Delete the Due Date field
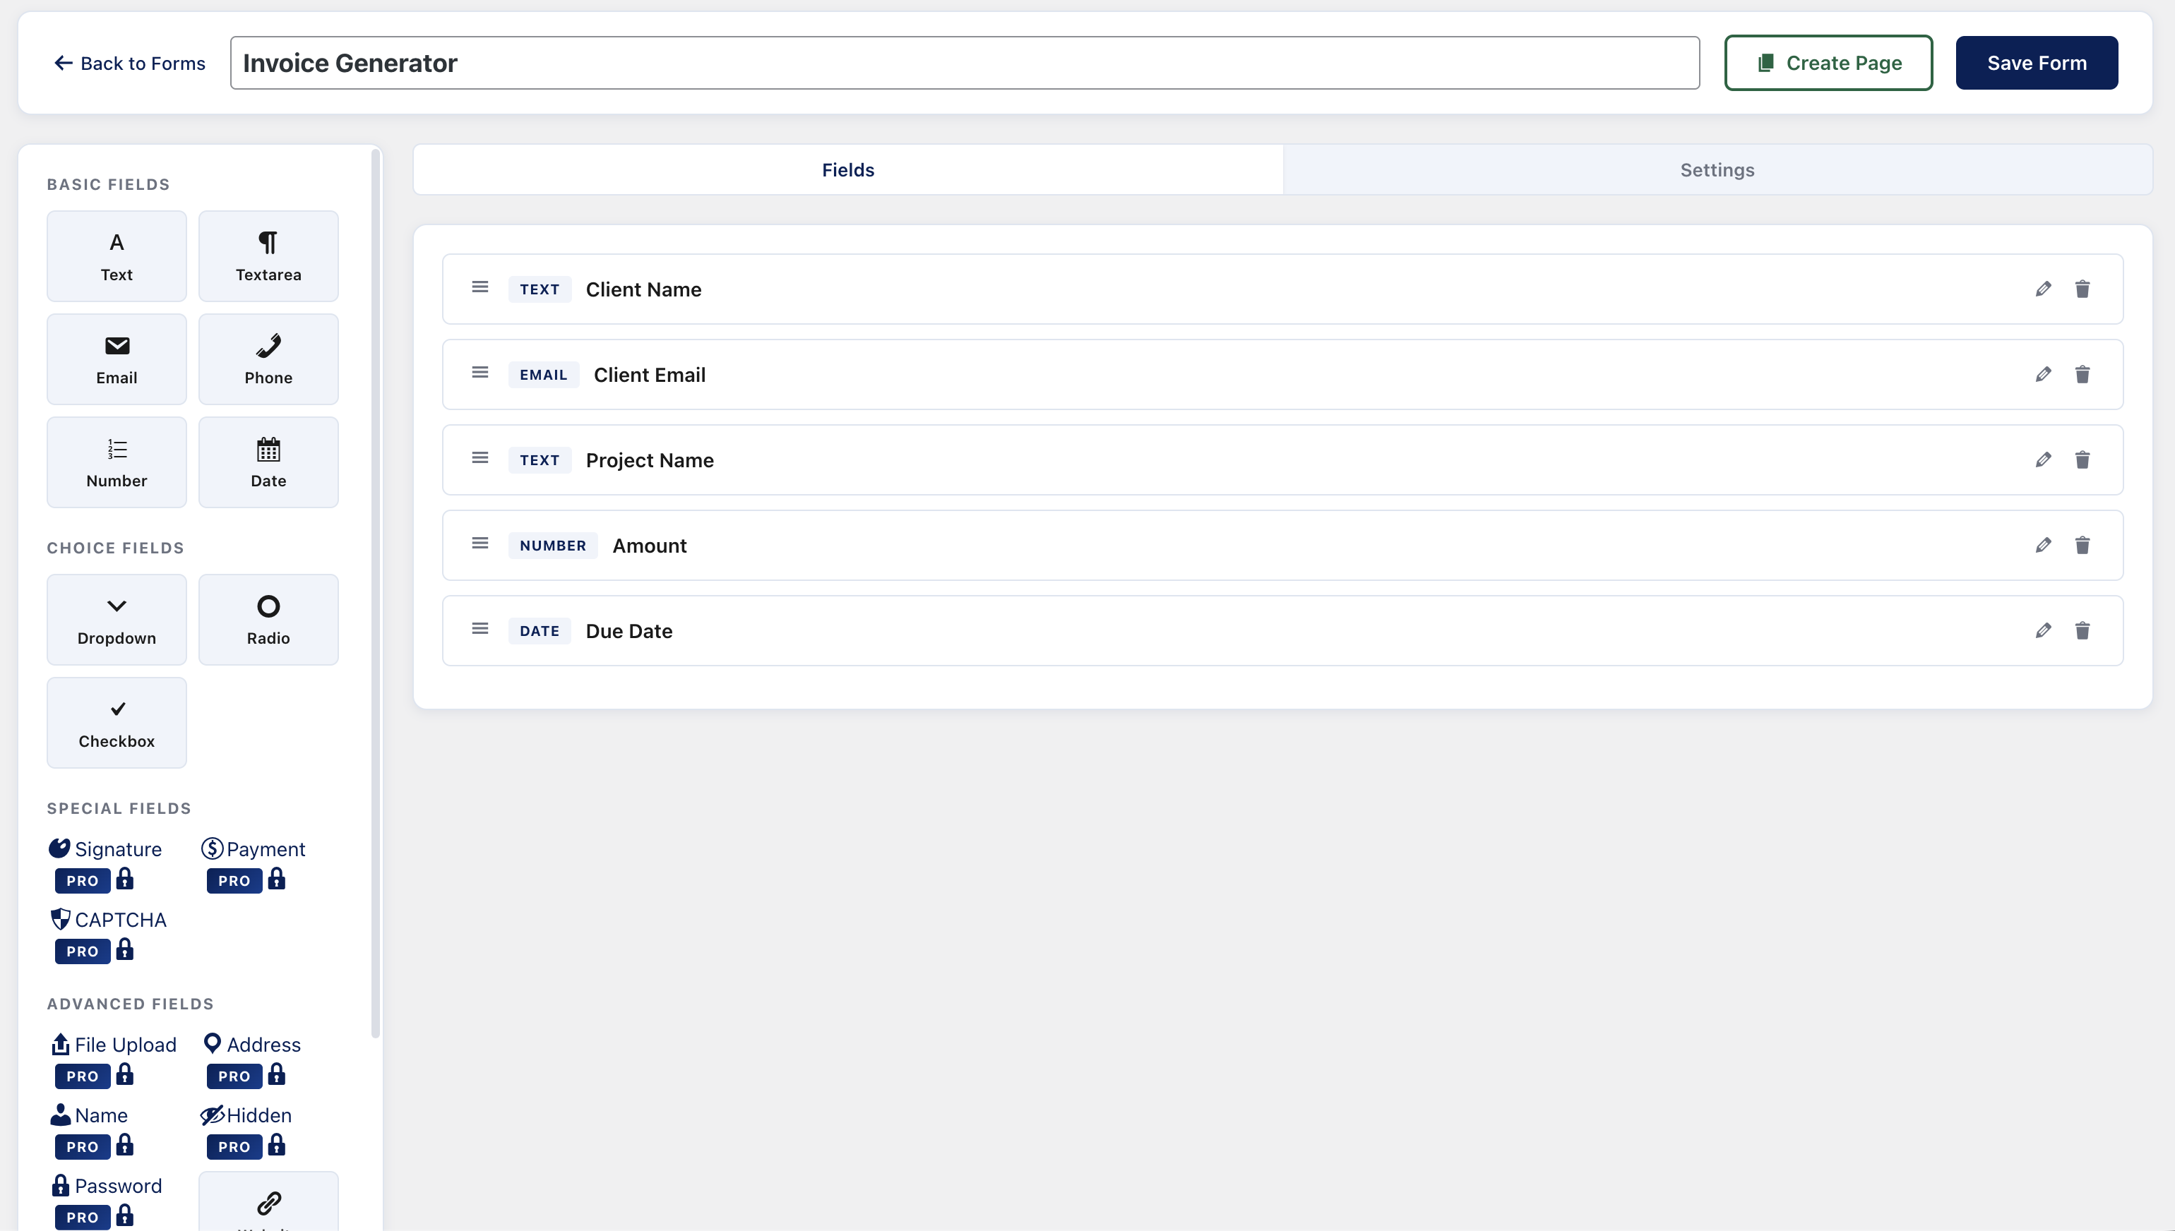 coord(2082,630)
